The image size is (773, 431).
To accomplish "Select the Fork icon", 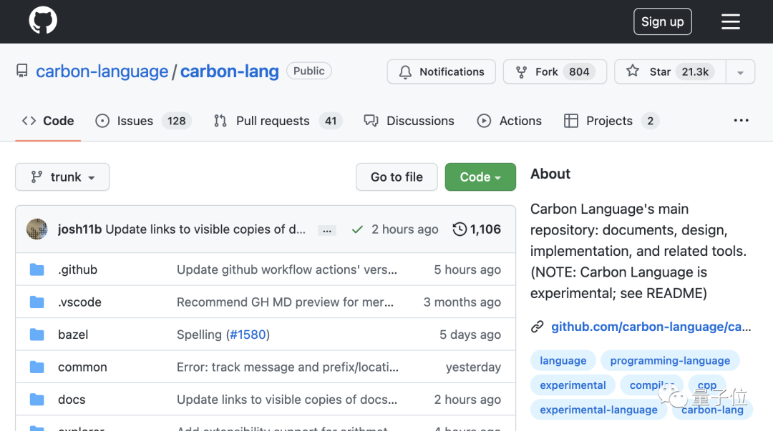I will point(521,71).
